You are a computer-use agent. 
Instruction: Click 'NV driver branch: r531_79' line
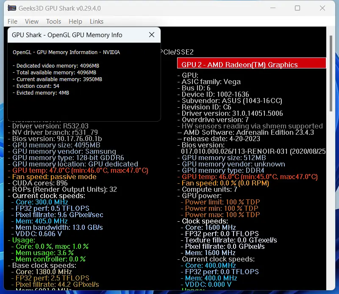pos(53,132)
